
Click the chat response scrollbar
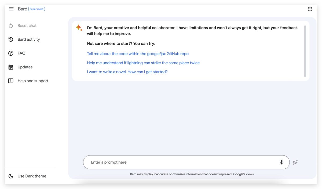tap(305, 51)
